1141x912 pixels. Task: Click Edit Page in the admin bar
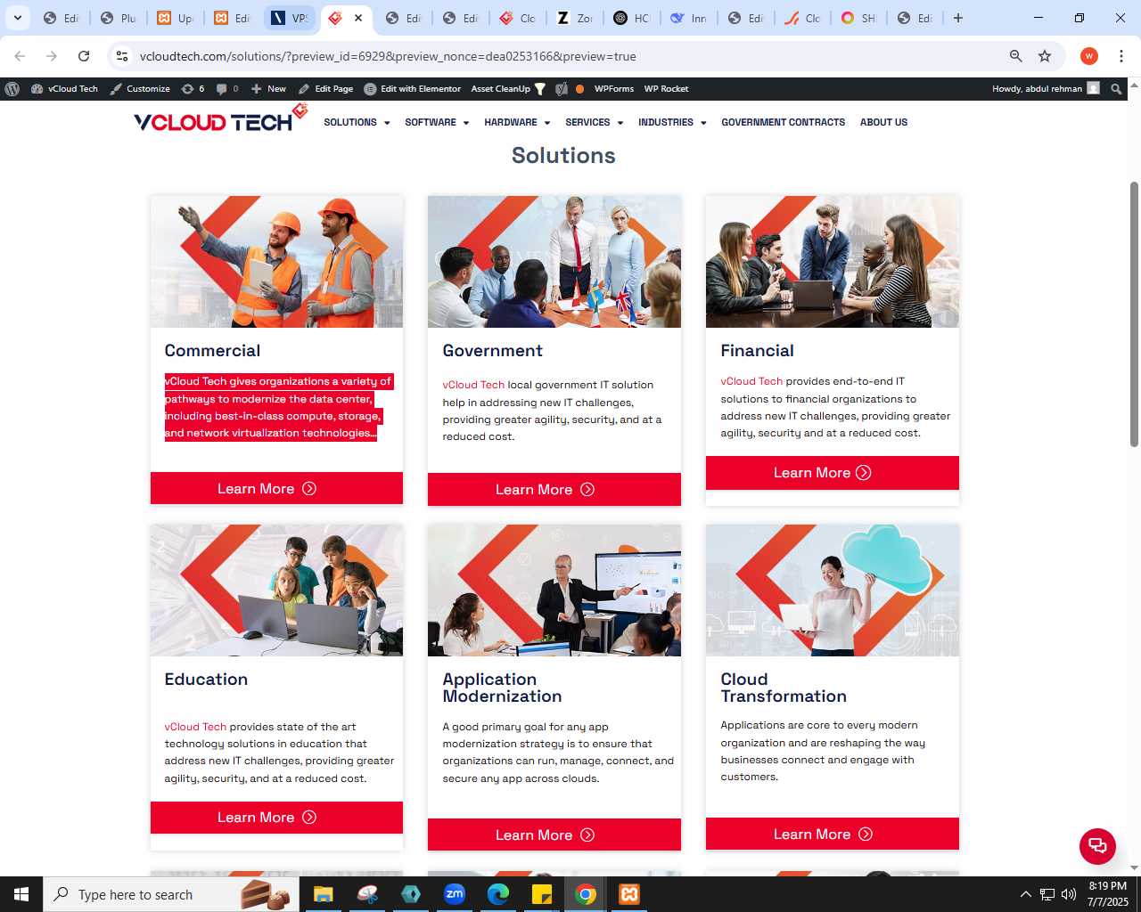point(325,89)
